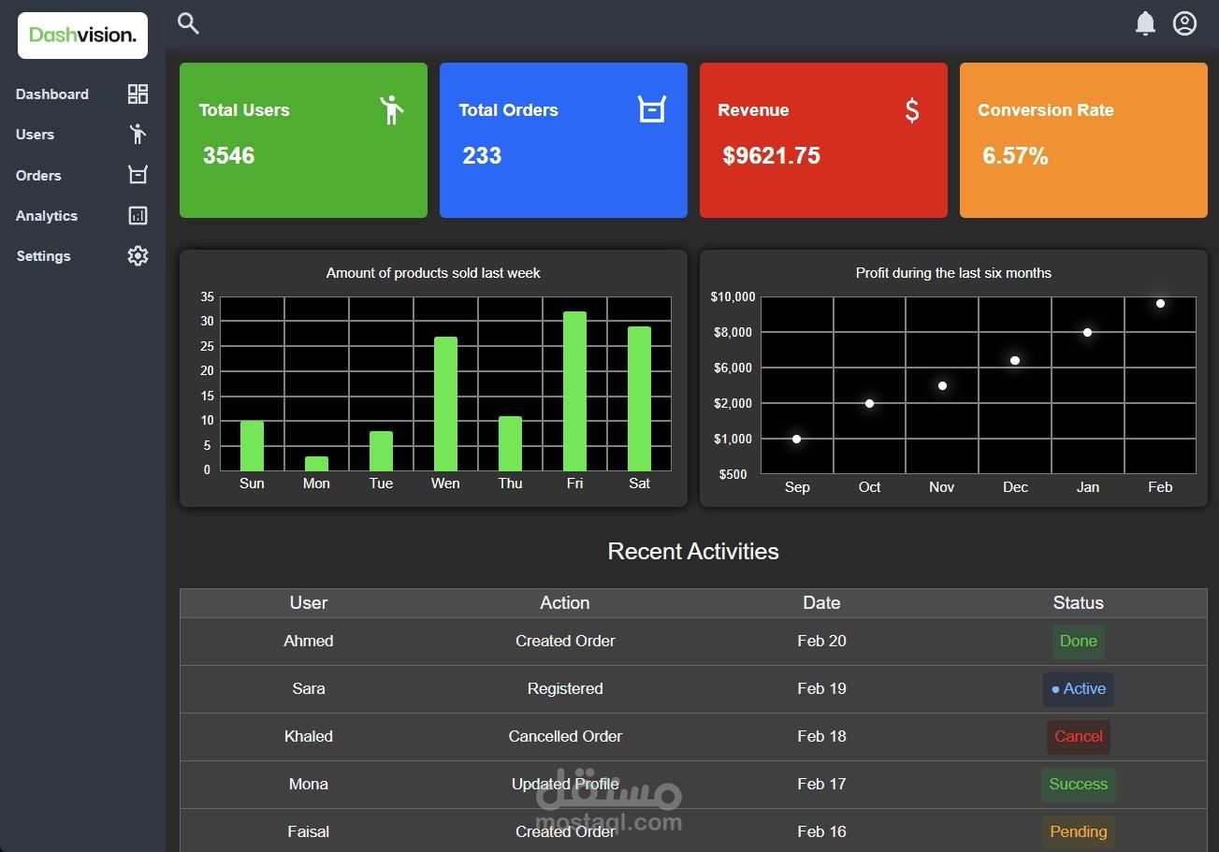This screenshot has width=1219, height=852.
Task: Click the cart icon on Total Orders card
Action: pyautogui.click(x=652, y=108)
